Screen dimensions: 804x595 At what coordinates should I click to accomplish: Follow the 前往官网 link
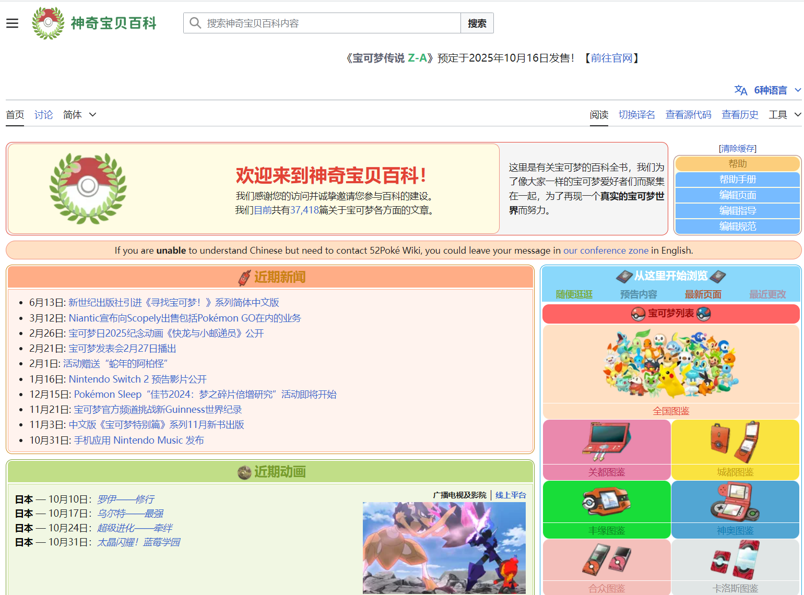point(611,58)
